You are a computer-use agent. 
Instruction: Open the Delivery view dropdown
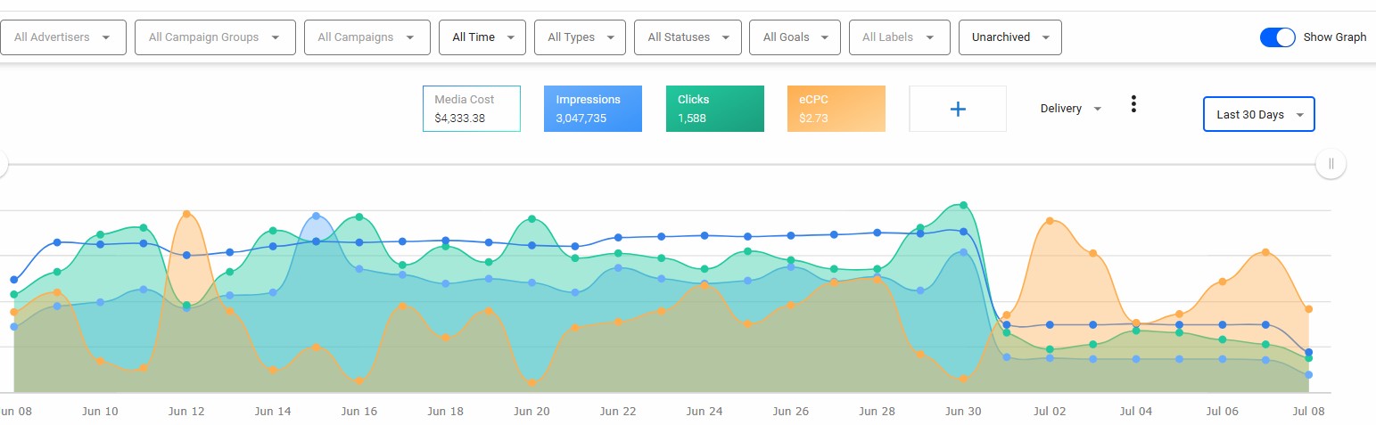[1070, 109]
